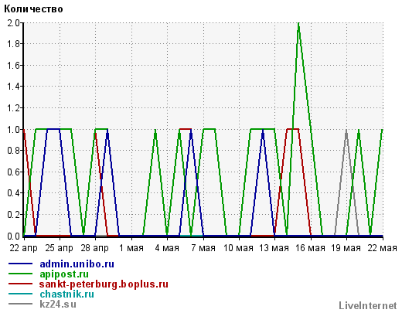
Task: Click the chastnik.ru legend label
Action: (66, 294)
